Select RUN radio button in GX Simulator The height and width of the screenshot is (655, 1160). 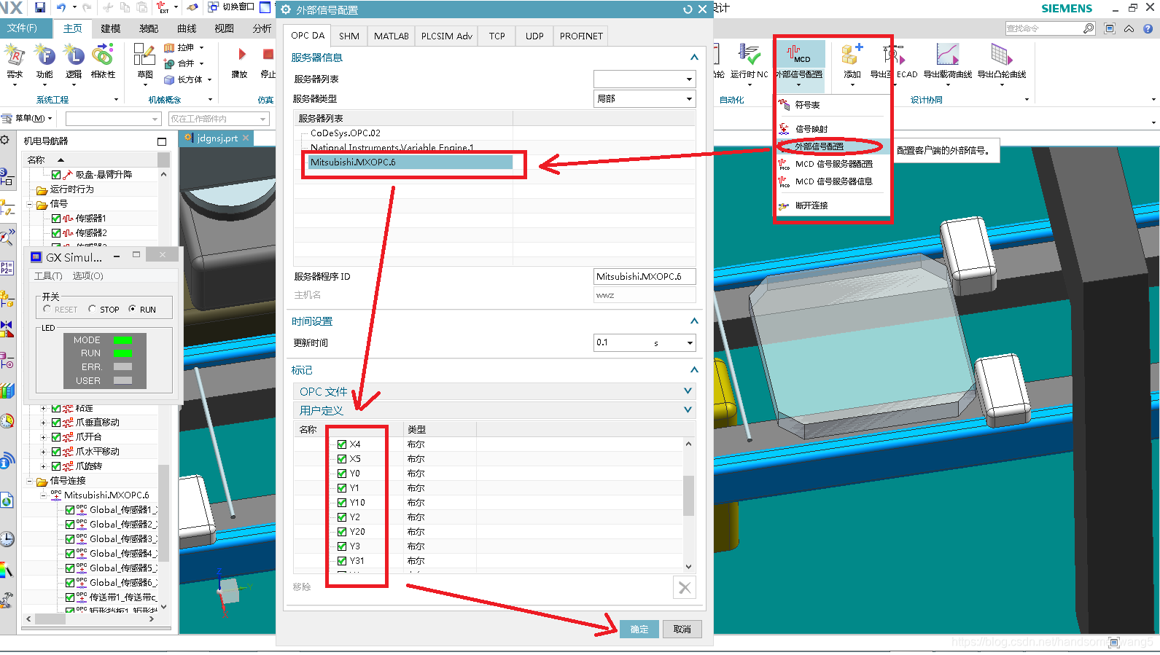point(132,309)
